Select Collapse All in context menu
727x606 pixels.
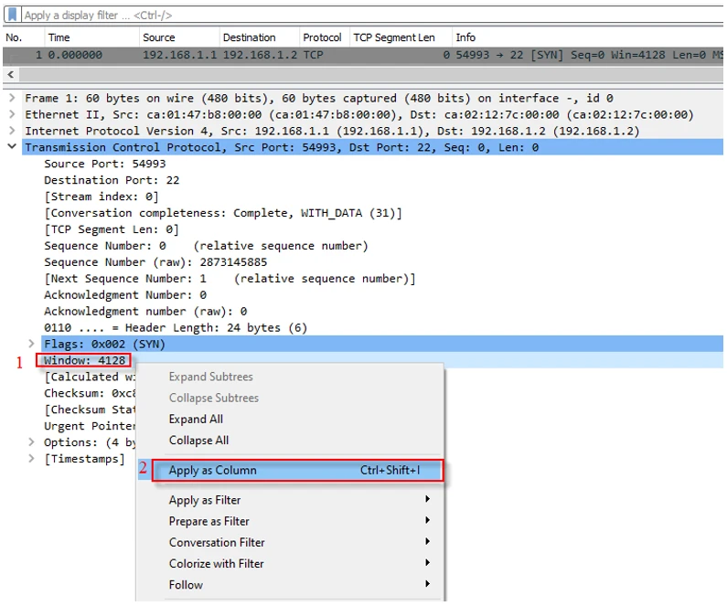pos(198,440)
